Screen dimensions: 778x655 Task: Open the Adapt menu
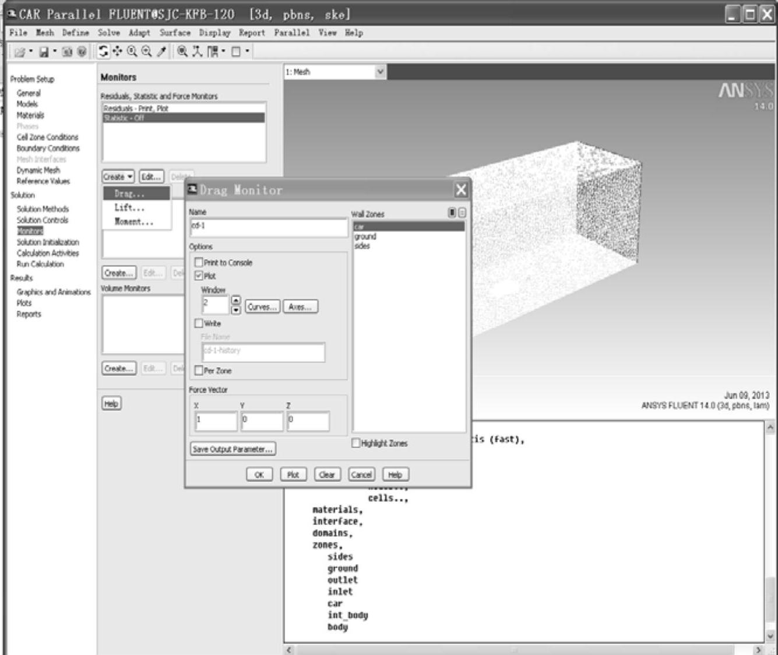[139, 33]
